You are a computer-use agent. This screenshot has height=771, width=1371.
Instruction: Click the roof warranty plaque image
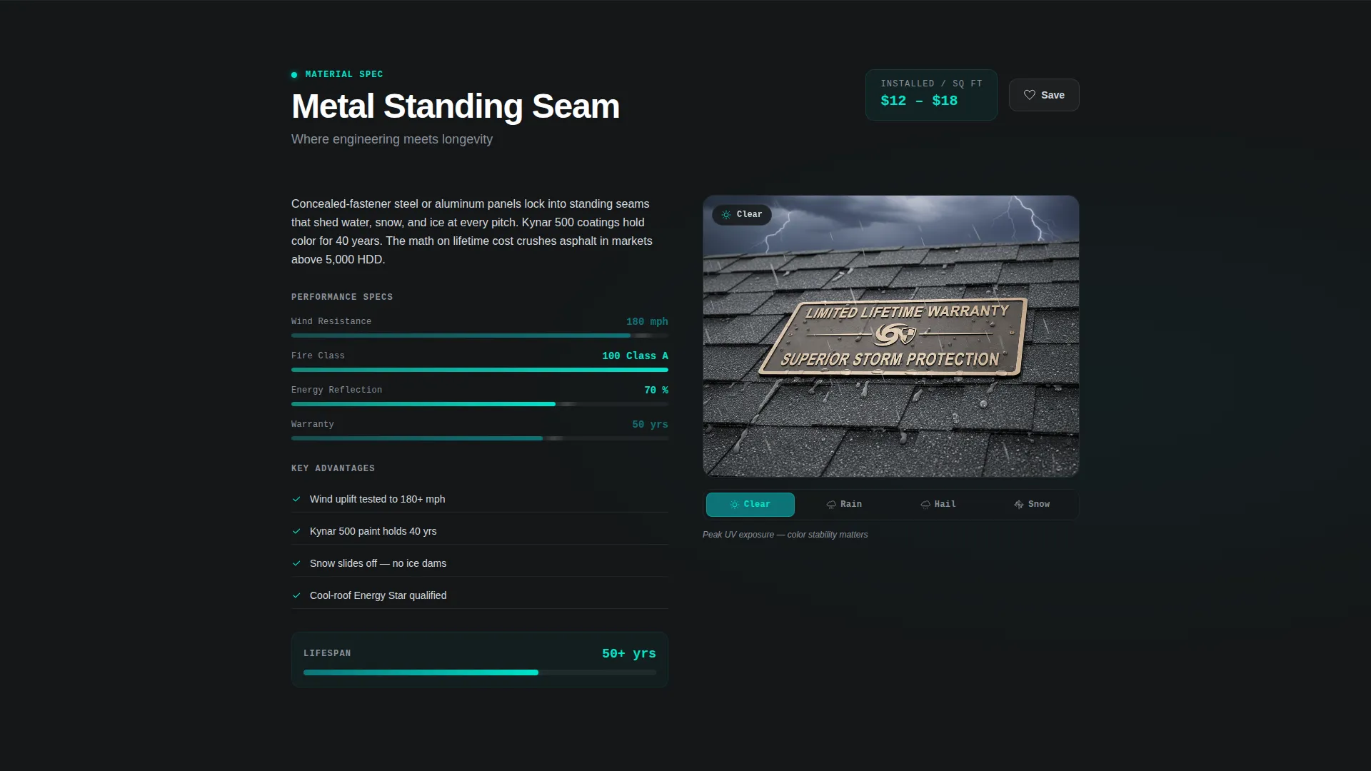click(890, 336)
